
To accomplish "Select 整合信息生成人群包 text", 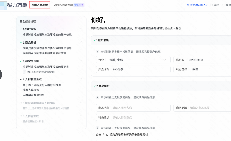I will click(33, 121).
